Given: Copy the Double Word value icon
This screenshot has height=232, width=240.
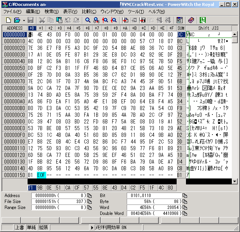Looking at the screenshot, I should click(185, 213).
